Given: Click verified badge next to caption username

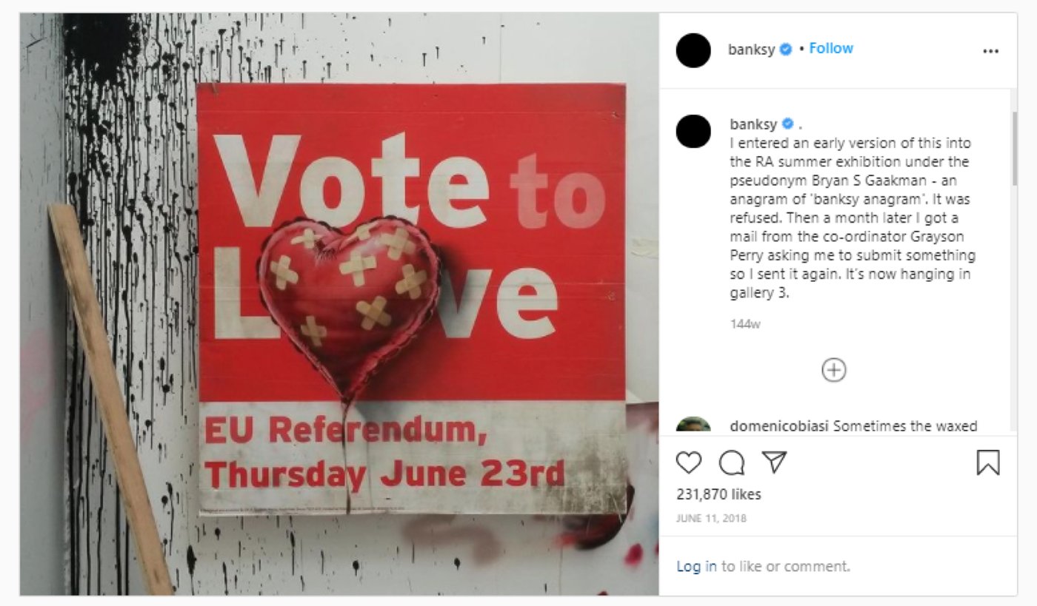Looking at the screenshot, I should 788,124.
